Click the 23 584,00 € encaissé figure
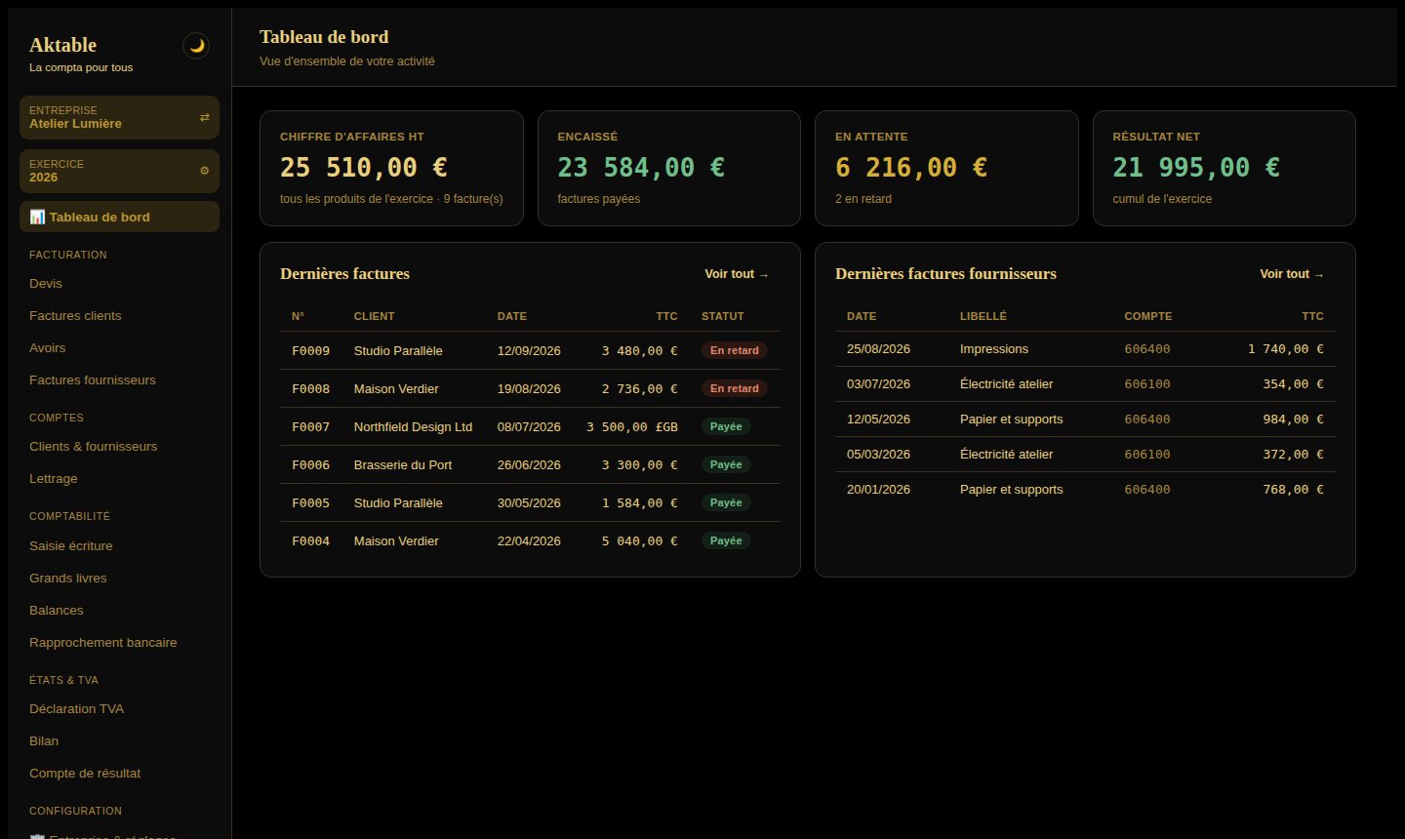 [641, 168]
